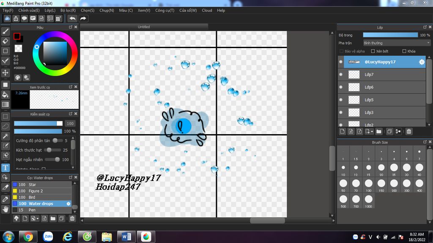Adjust the Hạt ngẫu nhiên slider
Viewport: 433px width, 243px height.
pyautogui.click(x=53, y=159)
